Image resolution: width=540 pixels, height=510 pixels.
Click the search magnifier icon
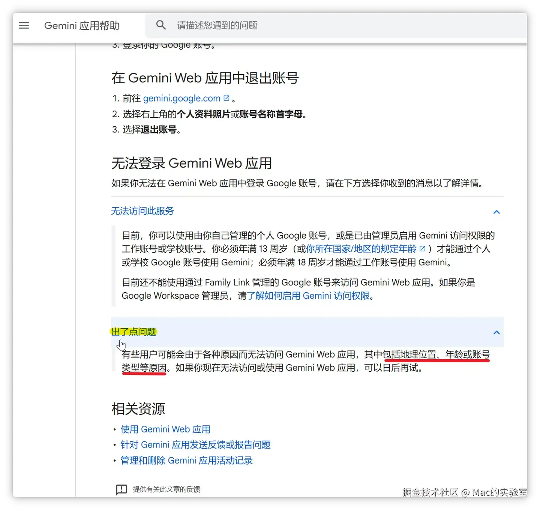pyautogui.click(x=161, y=25)
